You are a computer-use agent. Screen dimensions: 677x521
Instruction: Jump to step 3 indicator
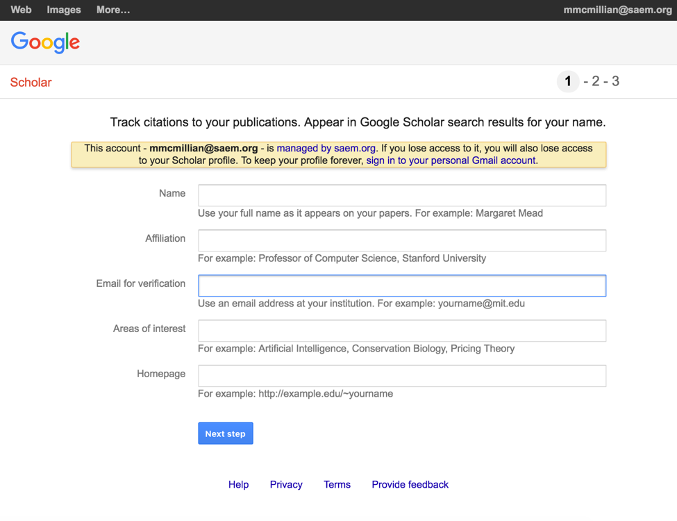click(615, 81)
